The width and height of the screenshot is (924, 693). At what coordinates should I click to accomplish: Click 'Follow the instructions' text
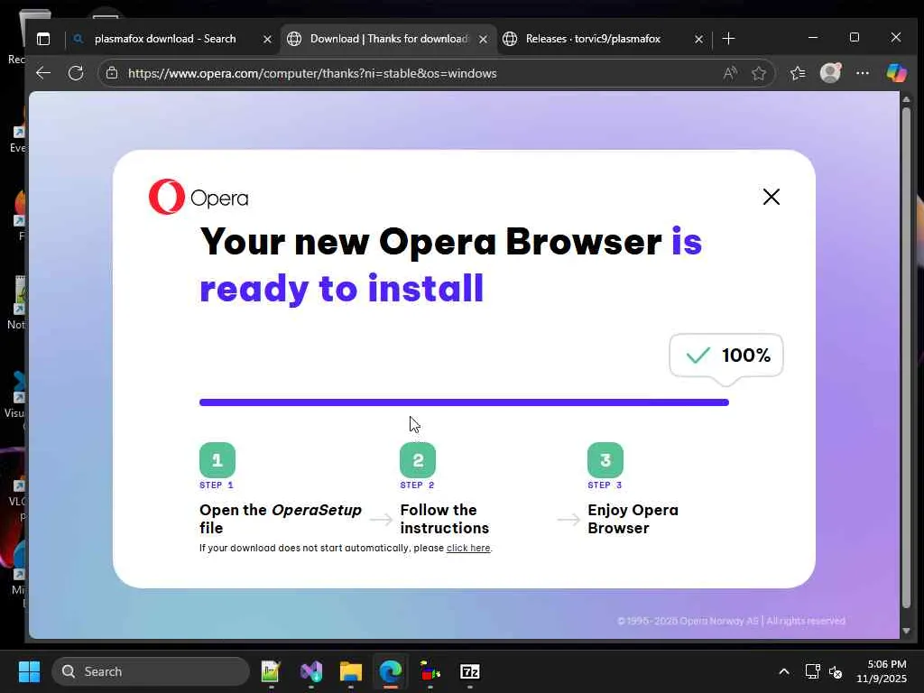pyautogui.click(x=444, y=519)
